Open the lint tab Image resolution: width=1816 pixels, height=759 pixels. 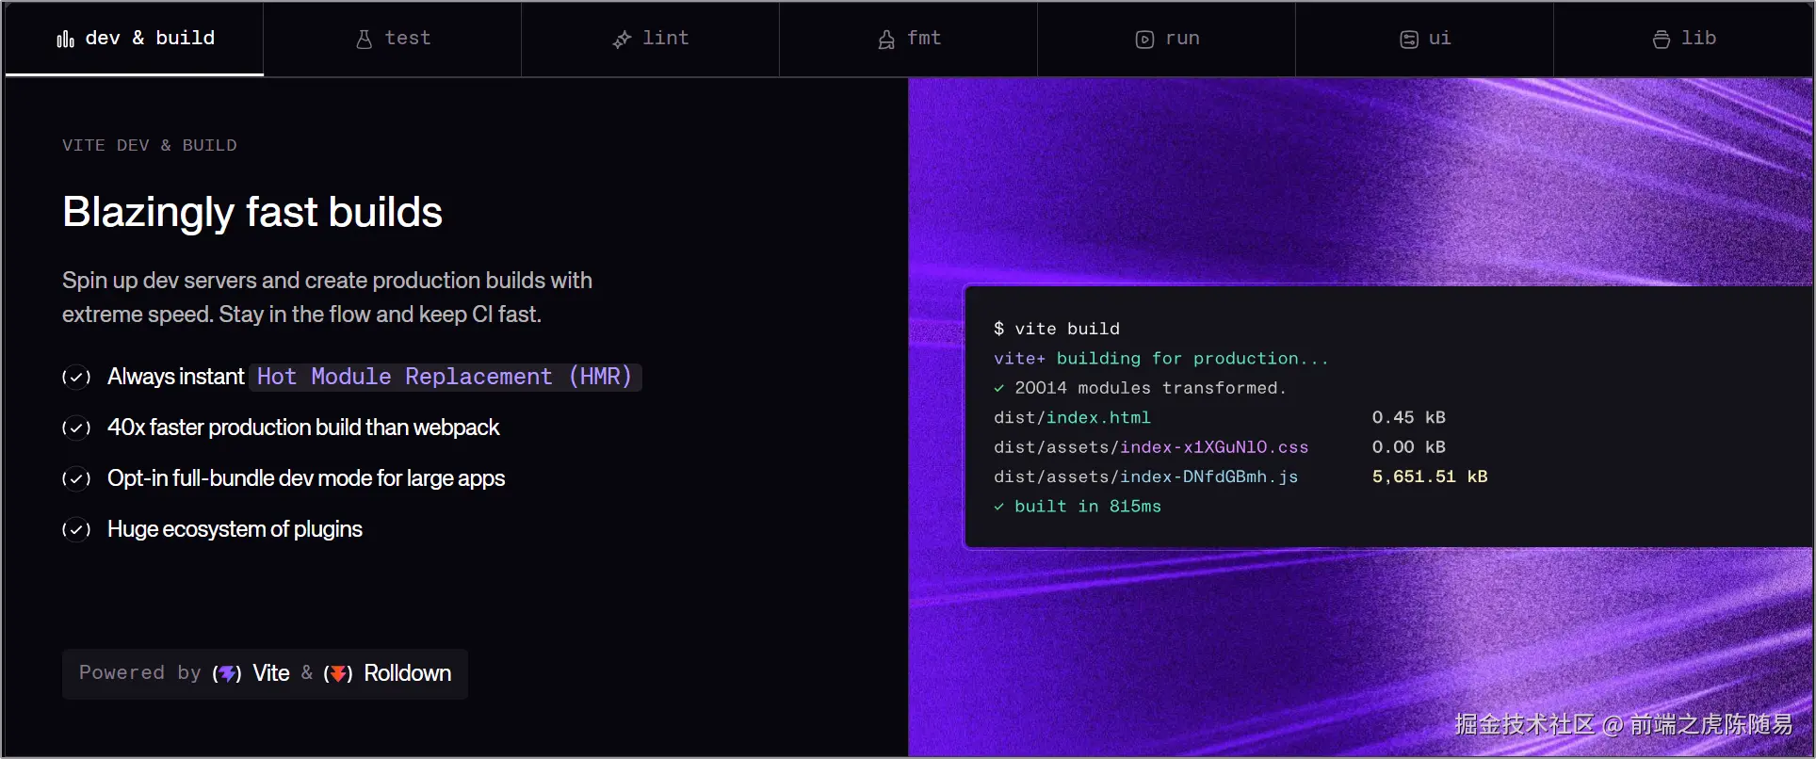(x=651, y=39)
